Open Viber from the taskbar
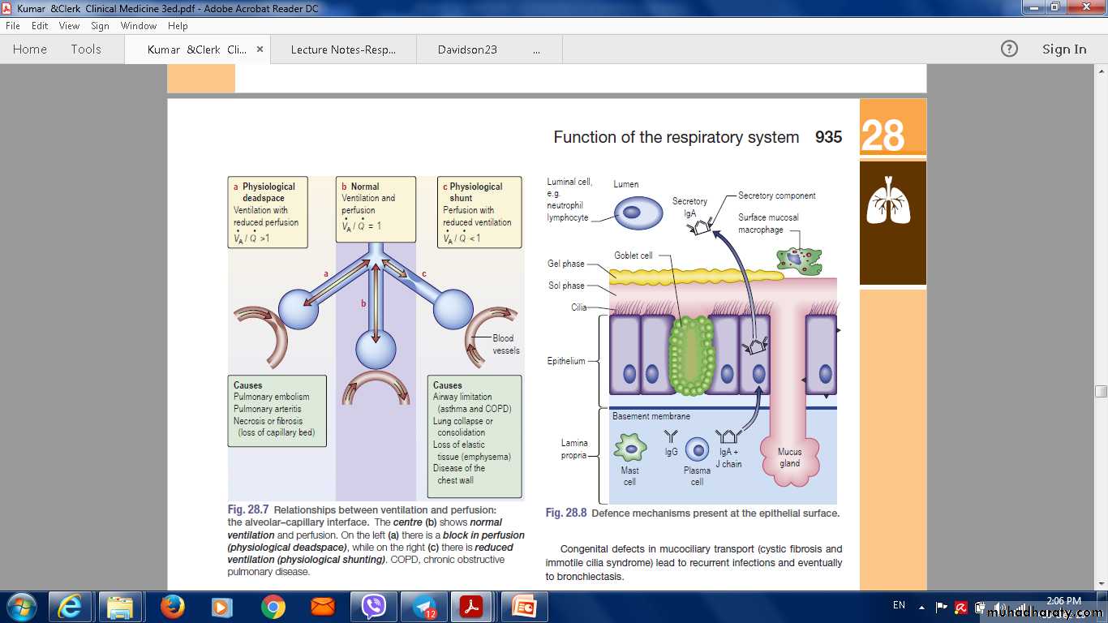 [373, 606]
